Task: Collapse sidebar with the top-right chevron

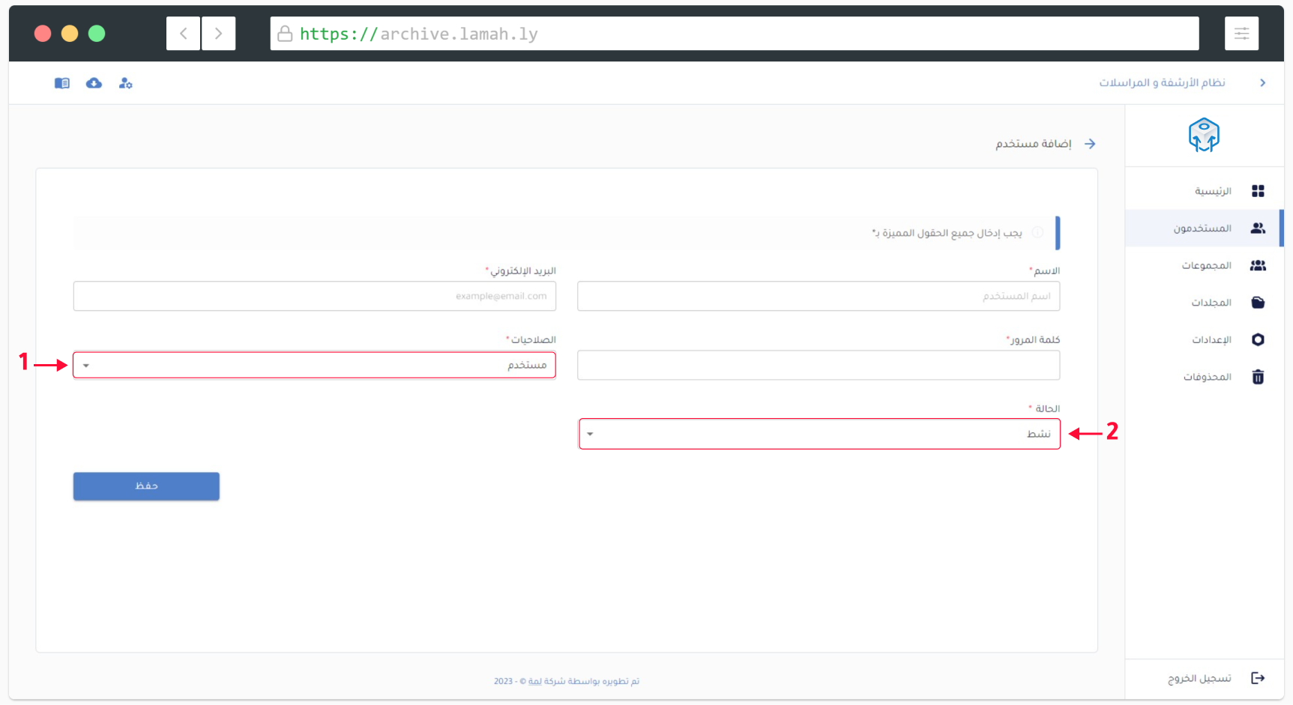Action: (1262, 83)
